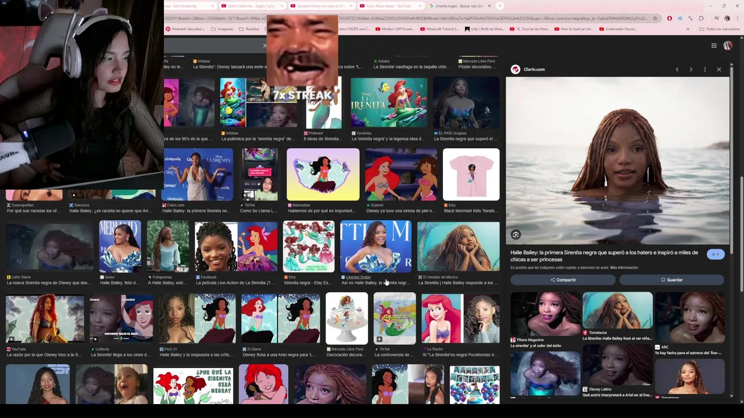Go to next image in preview panel
Image resolution: width=744 pixels, height=418 pixels.
[691, 70]
